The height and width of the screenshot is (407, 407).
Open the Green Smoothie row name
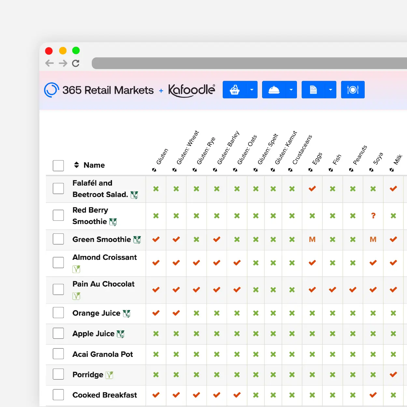pos(102,239)
